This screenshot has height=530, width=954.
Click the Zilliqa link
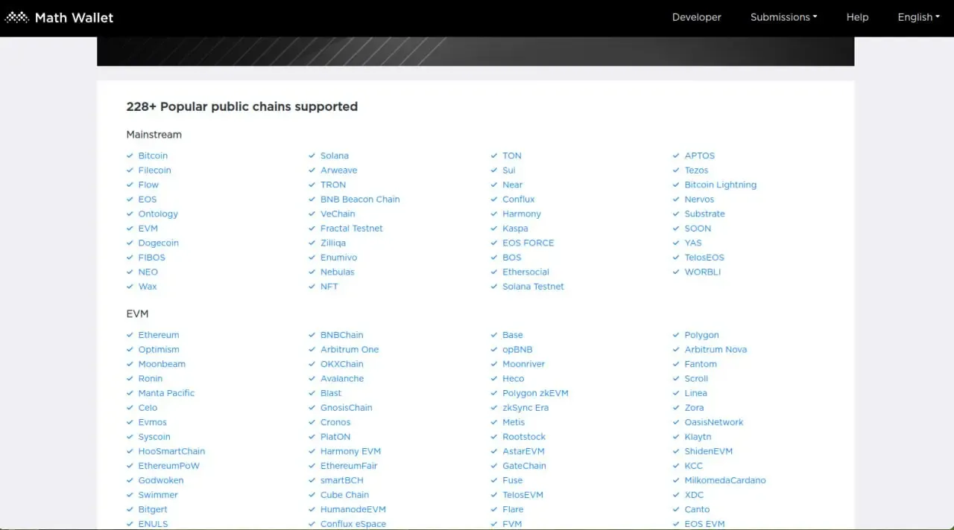[x=333, y=243]
